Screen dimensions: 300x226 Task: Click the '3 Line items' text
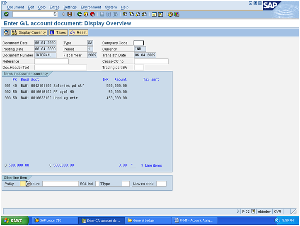click(152, 165)
